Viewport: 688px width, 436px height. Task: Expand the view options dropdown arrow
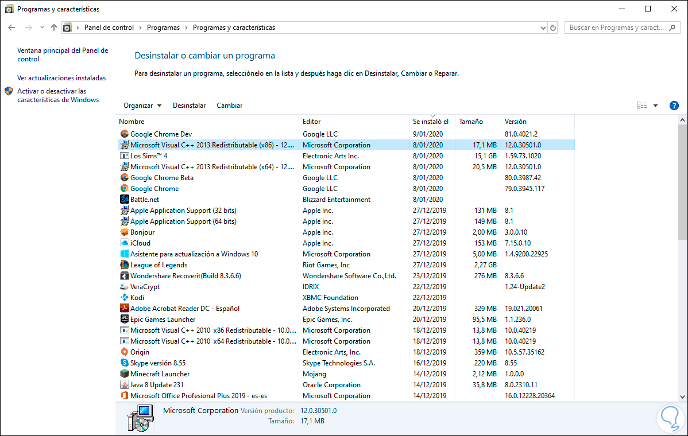coord(655,106)
